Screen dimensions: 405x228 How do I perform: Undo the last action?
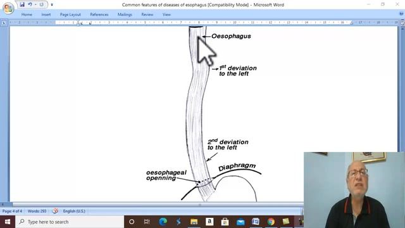30,4
